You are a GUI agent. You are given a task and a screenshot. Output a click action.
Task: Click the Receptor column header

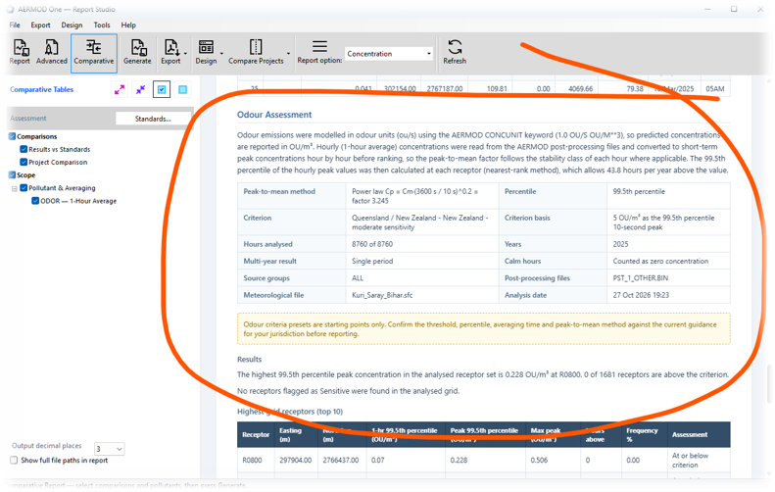256,434
